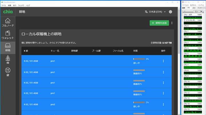Open actions menu for third queued pro1 row
Image resolution: width=206 pixels, height=115 pixels.
pos(163,93)
